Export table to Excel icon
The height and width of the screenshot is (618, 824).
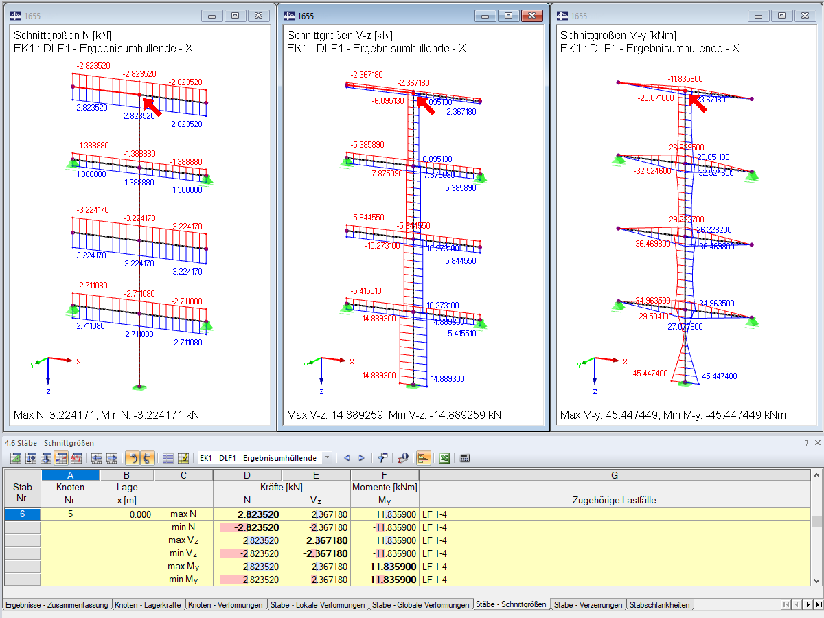[x=444, y=457]
